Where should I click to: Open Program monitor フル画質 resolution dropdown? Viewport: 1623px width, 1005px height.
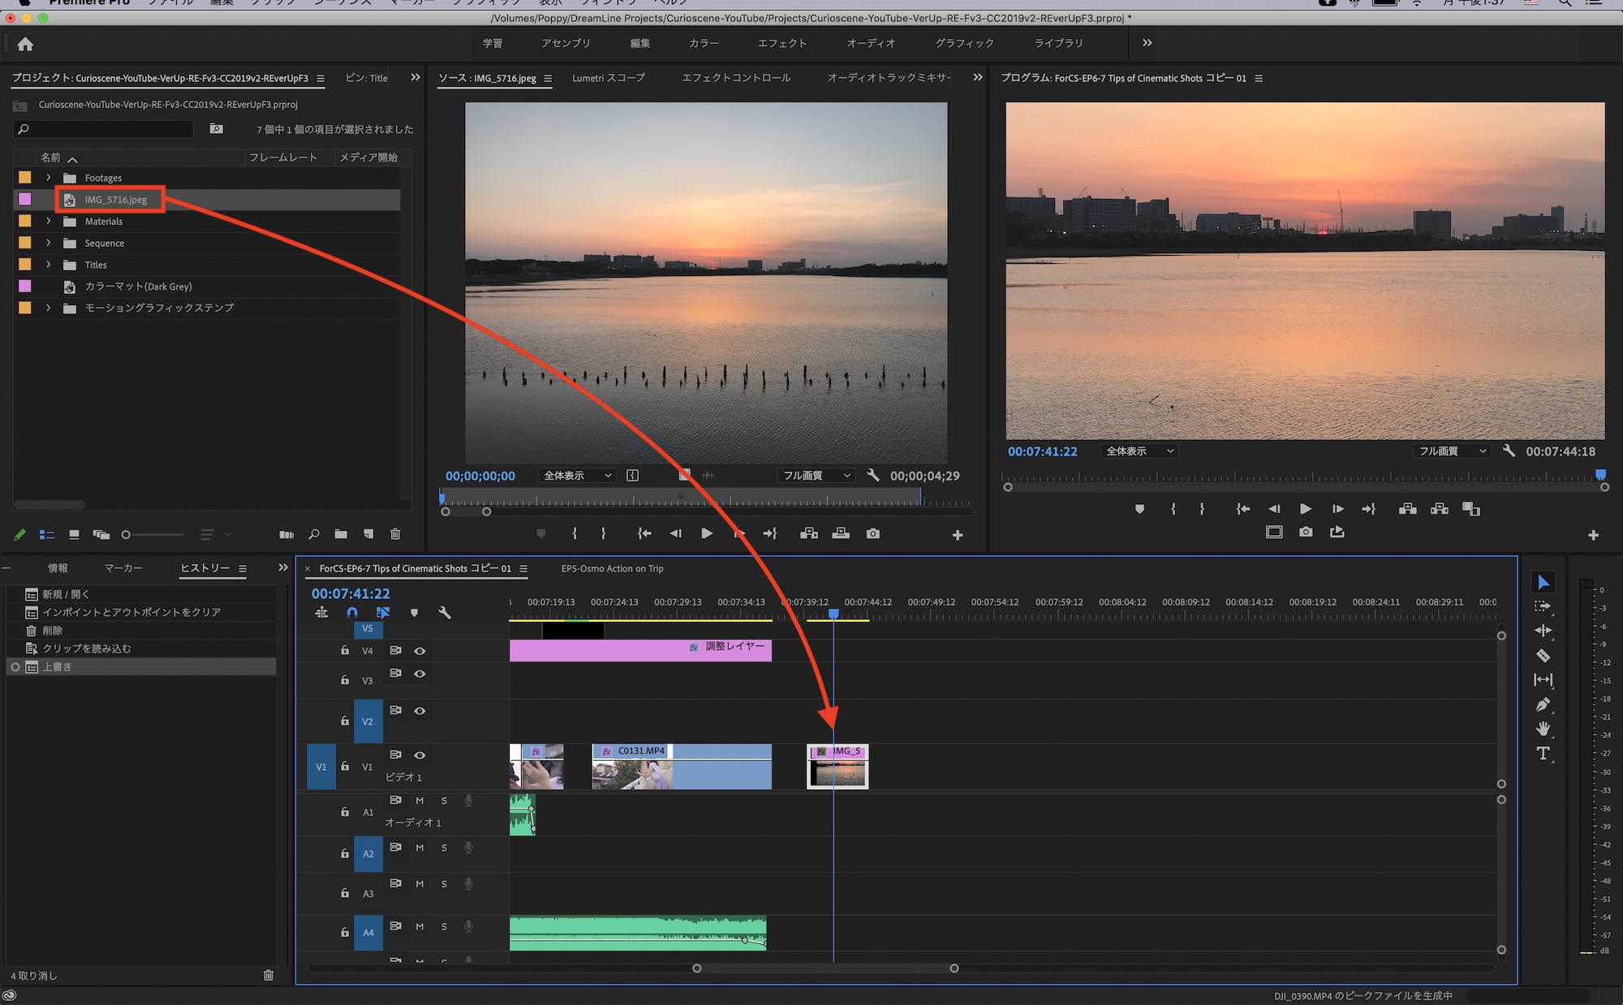(x=1452, y=451)
